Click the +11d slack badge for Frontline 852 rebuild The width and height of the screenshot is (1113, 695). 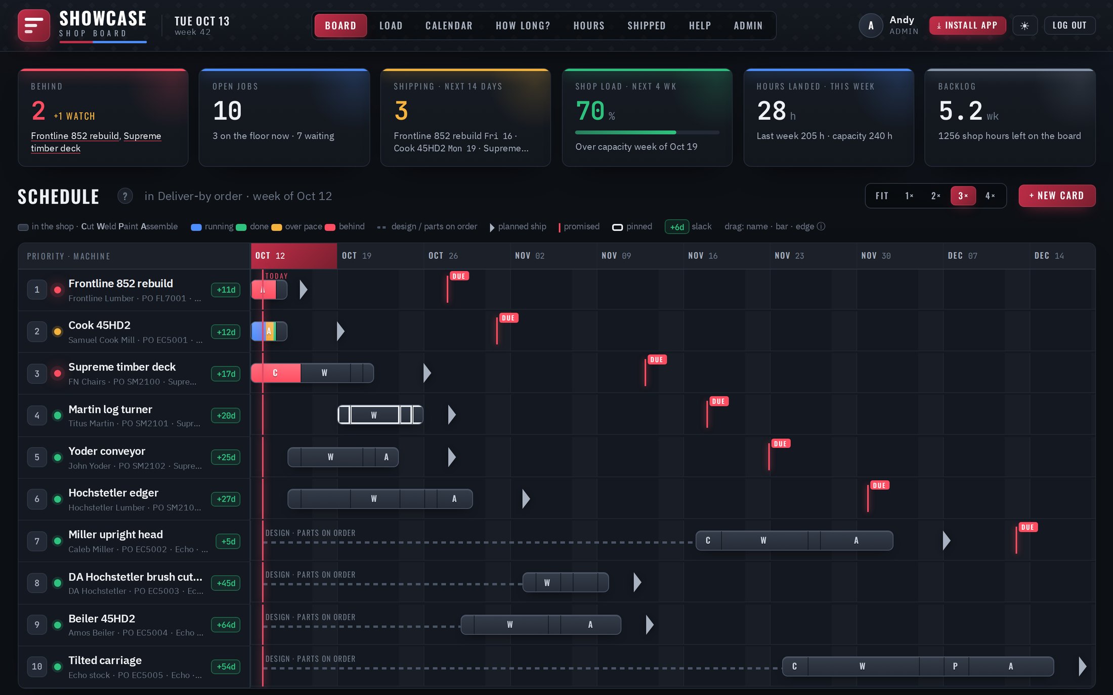pos(226,290)
